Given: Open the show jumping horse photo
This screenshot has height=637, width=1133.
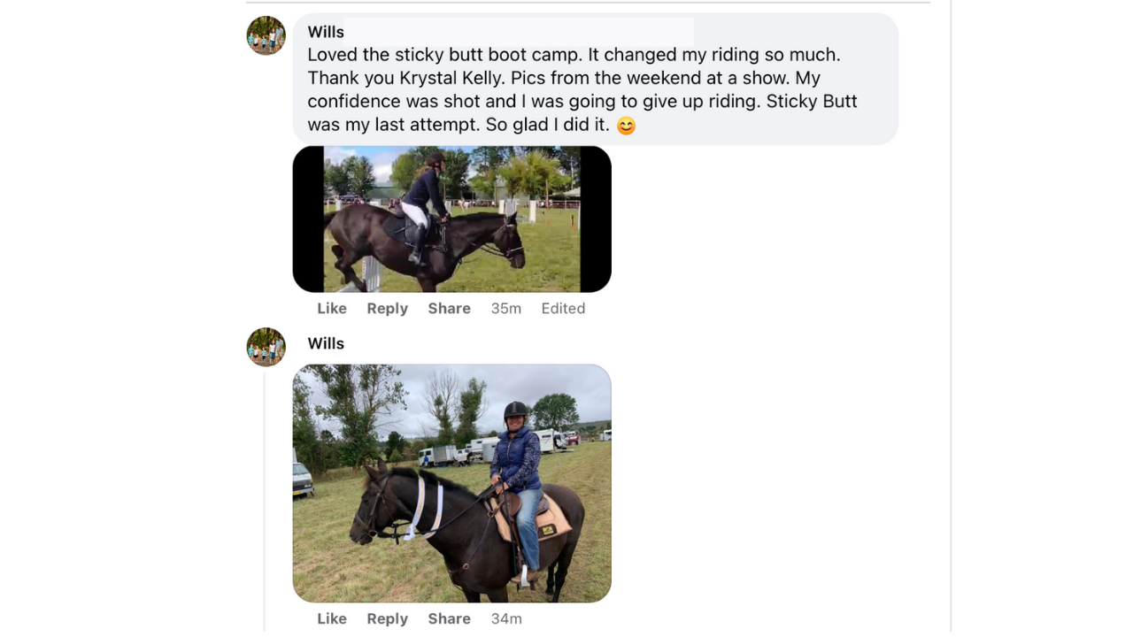Looking at the screenshot, I should tap(451, 219).
